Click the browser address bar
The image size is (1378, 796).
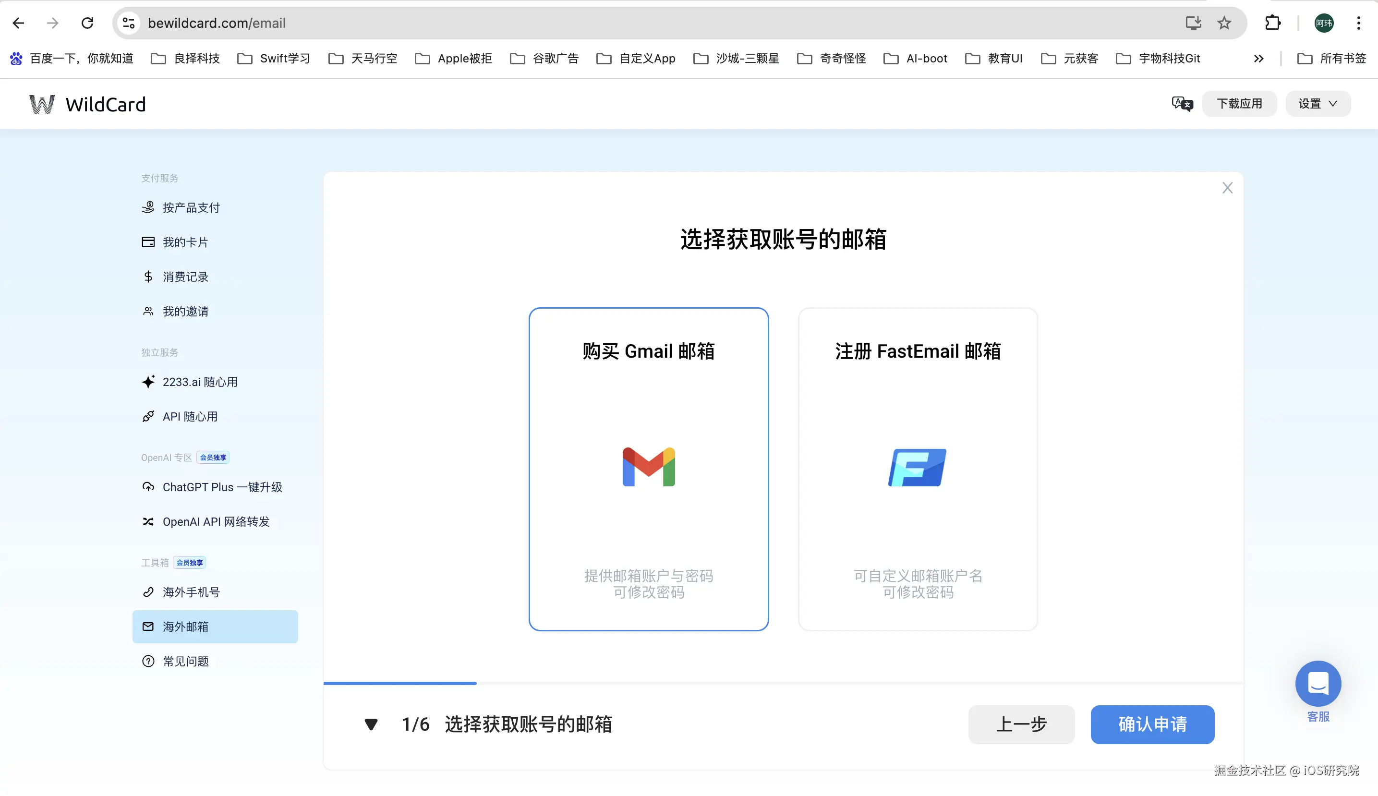[383, 23]
